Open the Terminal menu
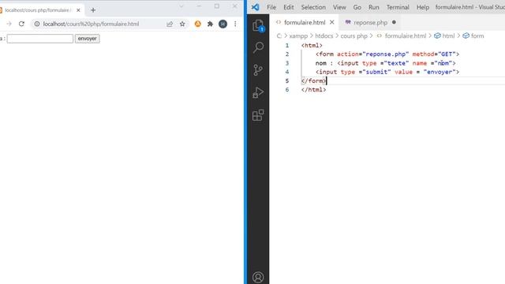This screenshot has height=284, width=505. pos(398,7)
